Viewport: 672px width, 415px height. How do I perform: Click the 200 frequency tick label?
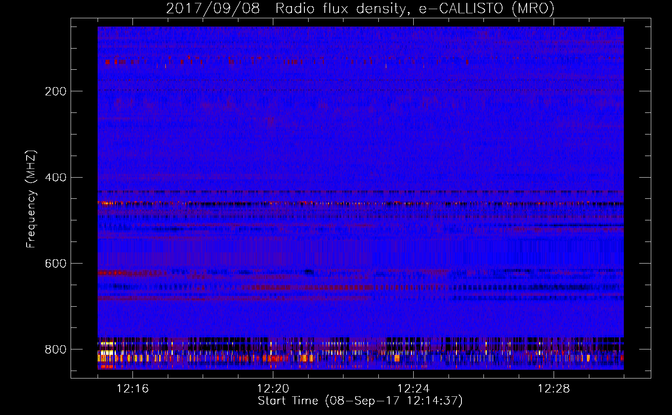coord(56,91)
